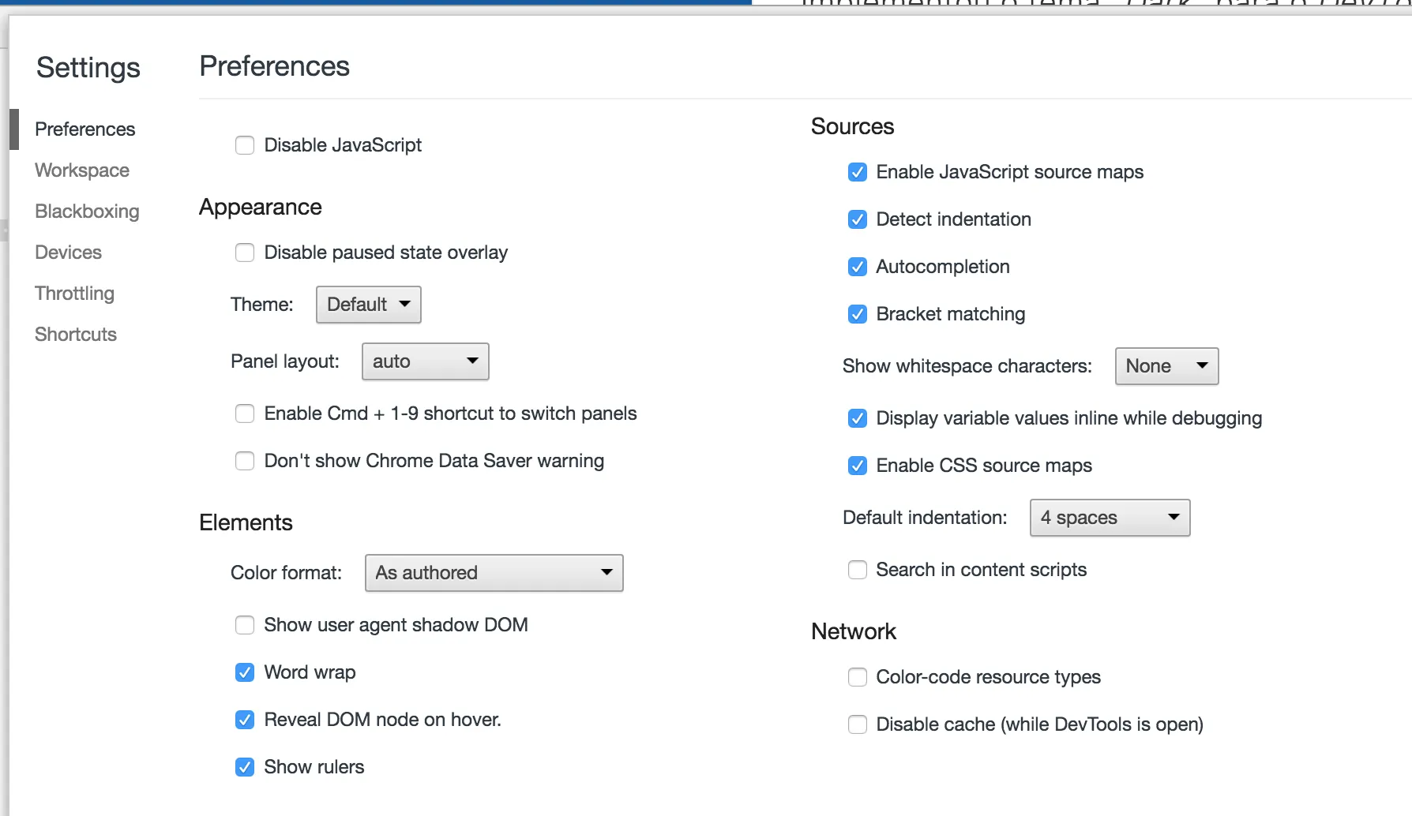The height and width of the screenshot is (816, 1412).
Task: Open the Panel layout dropdown
Action: click(x=426, y=361)
